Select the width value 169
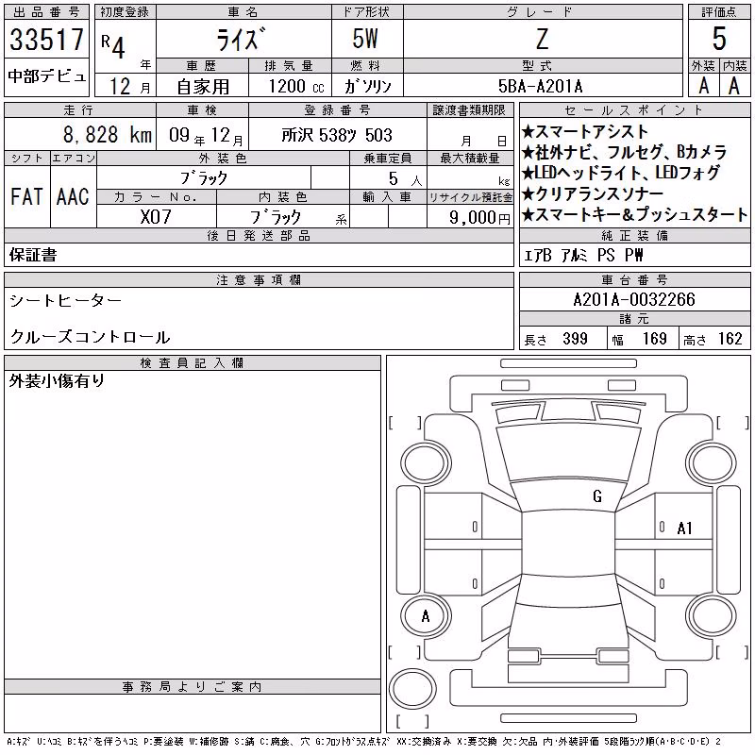The height and width of the screenshot is (755, 755). pyautogui.click(x=654, y=339)
